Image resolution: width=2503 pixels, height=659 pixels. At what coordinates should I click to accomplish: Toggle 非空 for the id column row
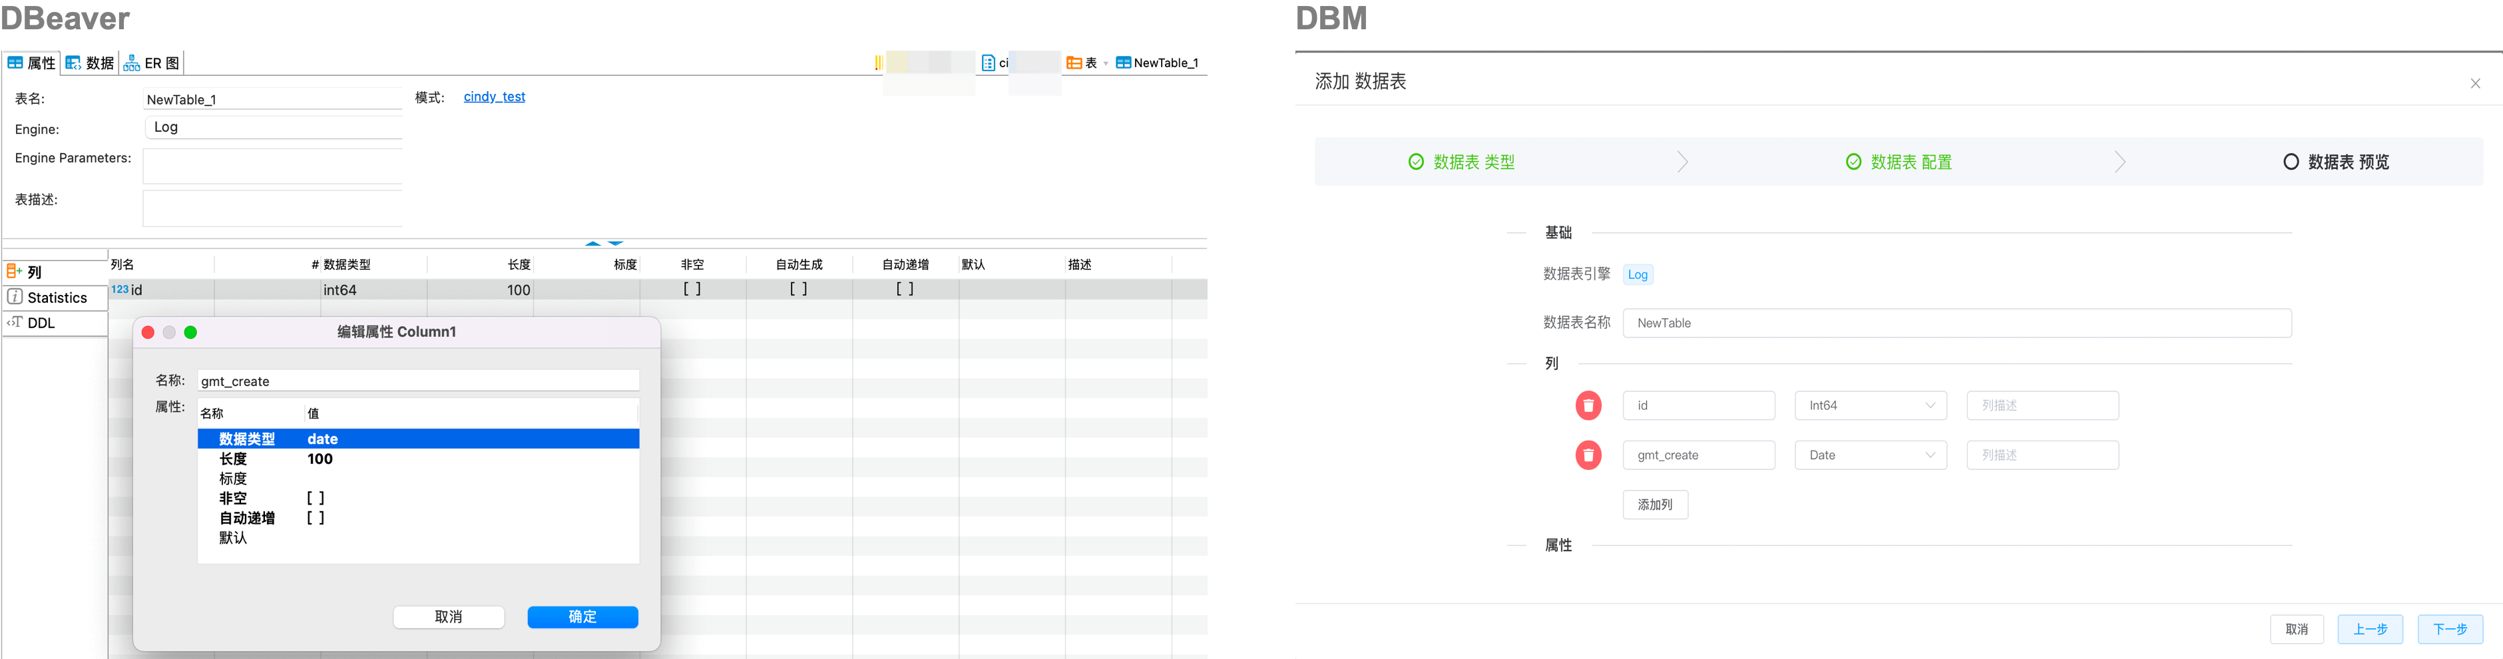tap(693, 289)
